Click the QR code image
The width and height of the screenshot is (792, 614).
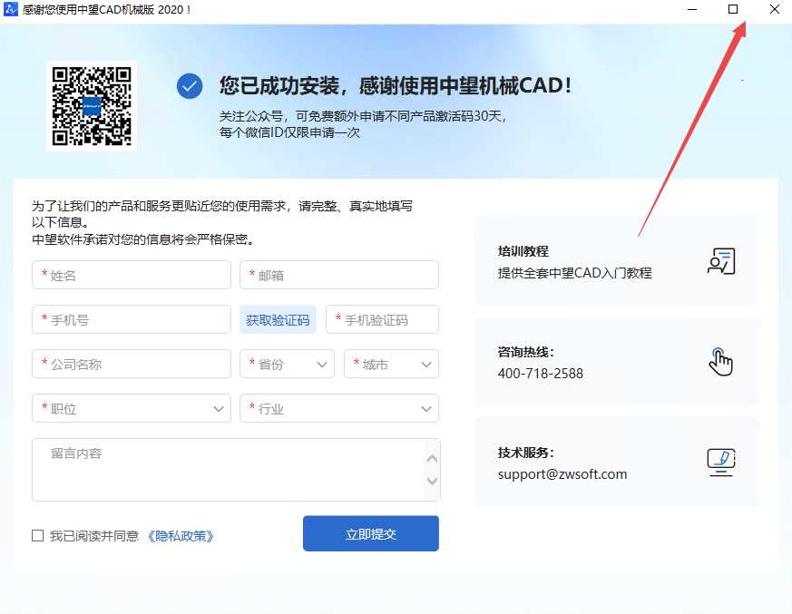91,105
